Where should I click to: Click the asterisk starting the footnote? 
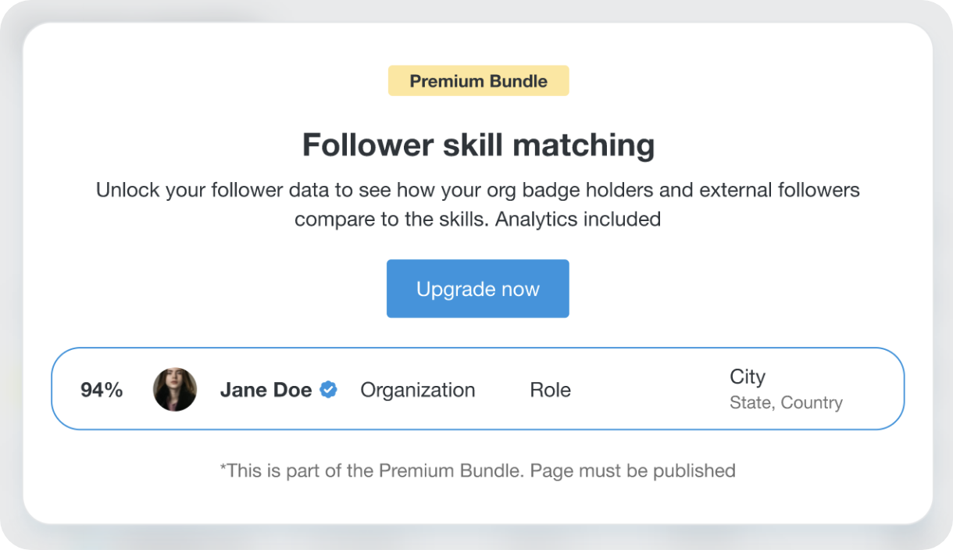[223, 468]
